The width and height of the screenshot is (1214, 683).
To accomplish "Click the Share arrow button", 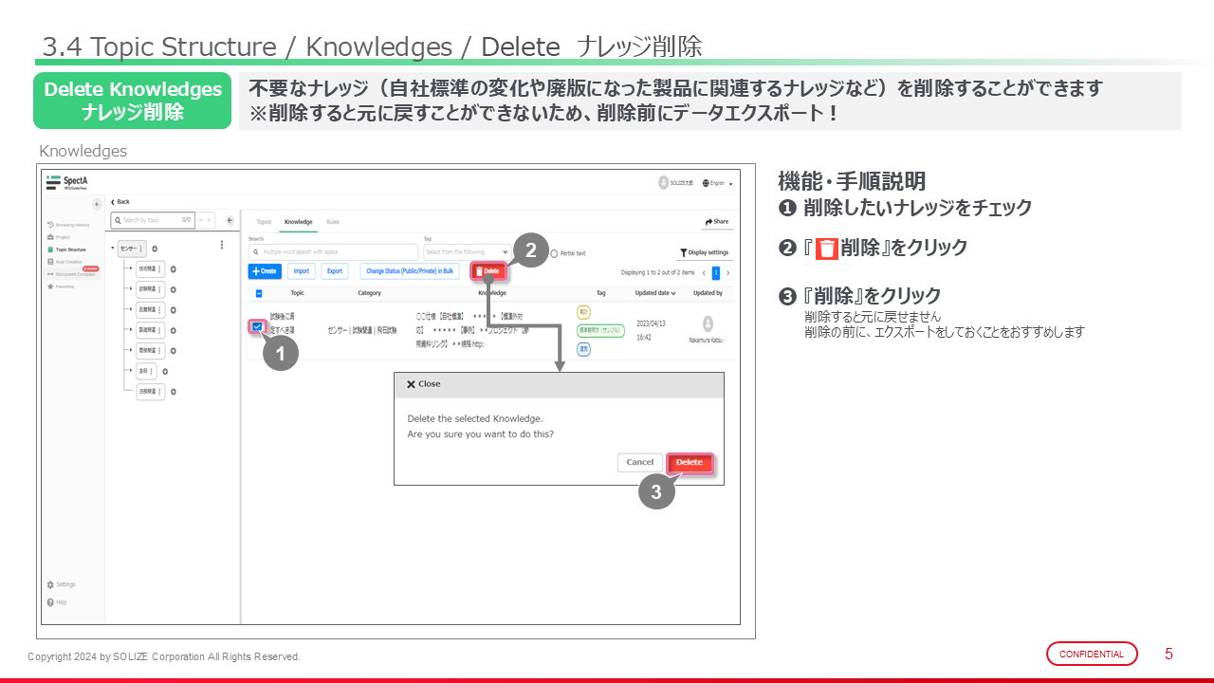I will click(716, 222).
